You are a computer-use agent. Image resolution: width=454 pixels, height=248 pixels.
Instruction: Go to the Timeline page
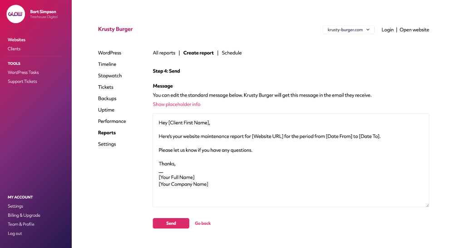click(x=107, y=64)
